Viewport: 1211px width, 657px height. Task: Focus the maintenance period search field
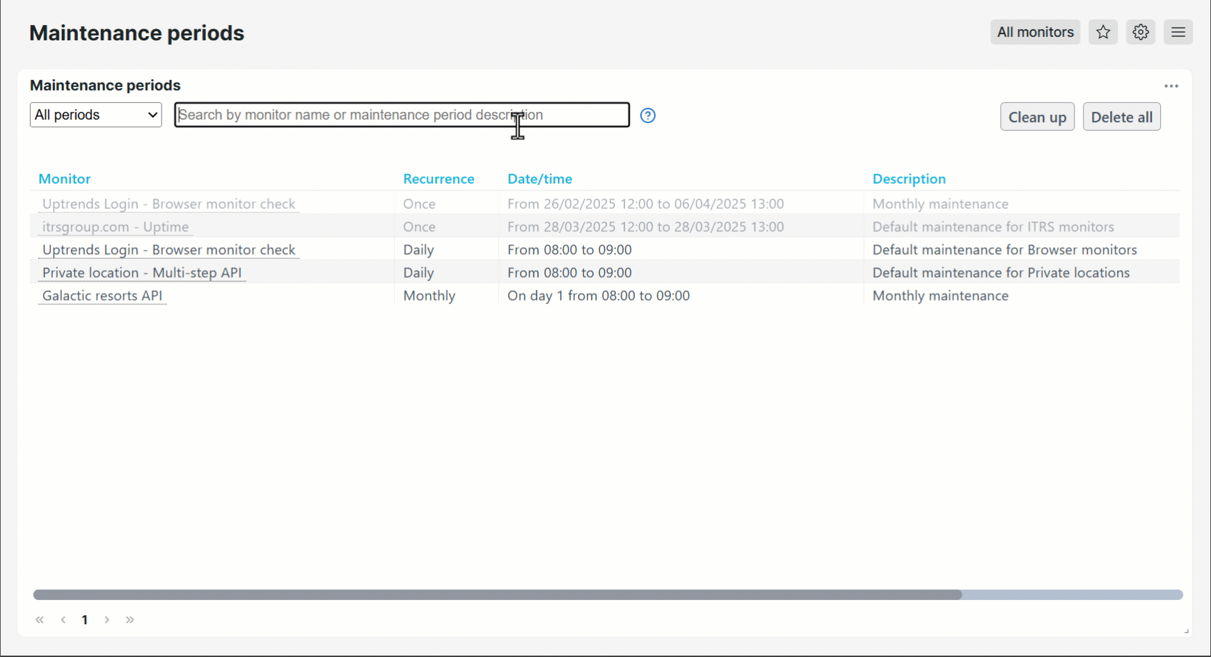click(402, 115)
